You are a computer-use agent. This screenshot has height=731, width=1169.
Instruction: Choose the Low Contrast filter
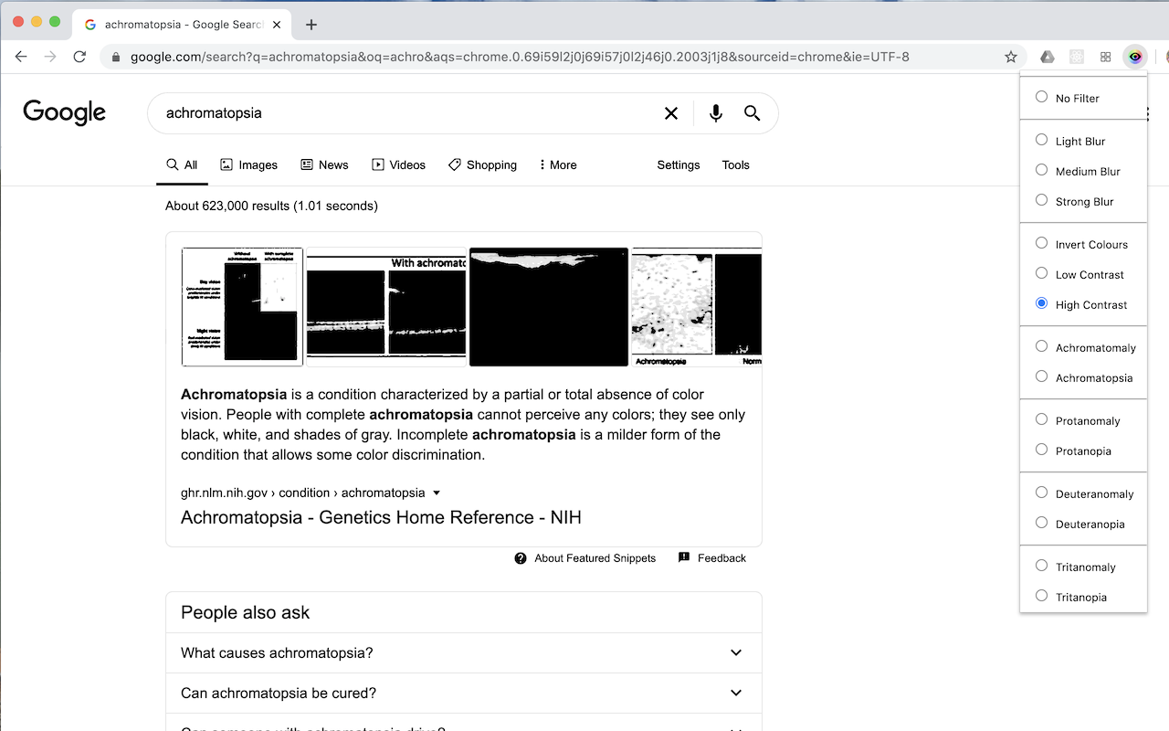pyautogui.click(x=1041, y=273)
